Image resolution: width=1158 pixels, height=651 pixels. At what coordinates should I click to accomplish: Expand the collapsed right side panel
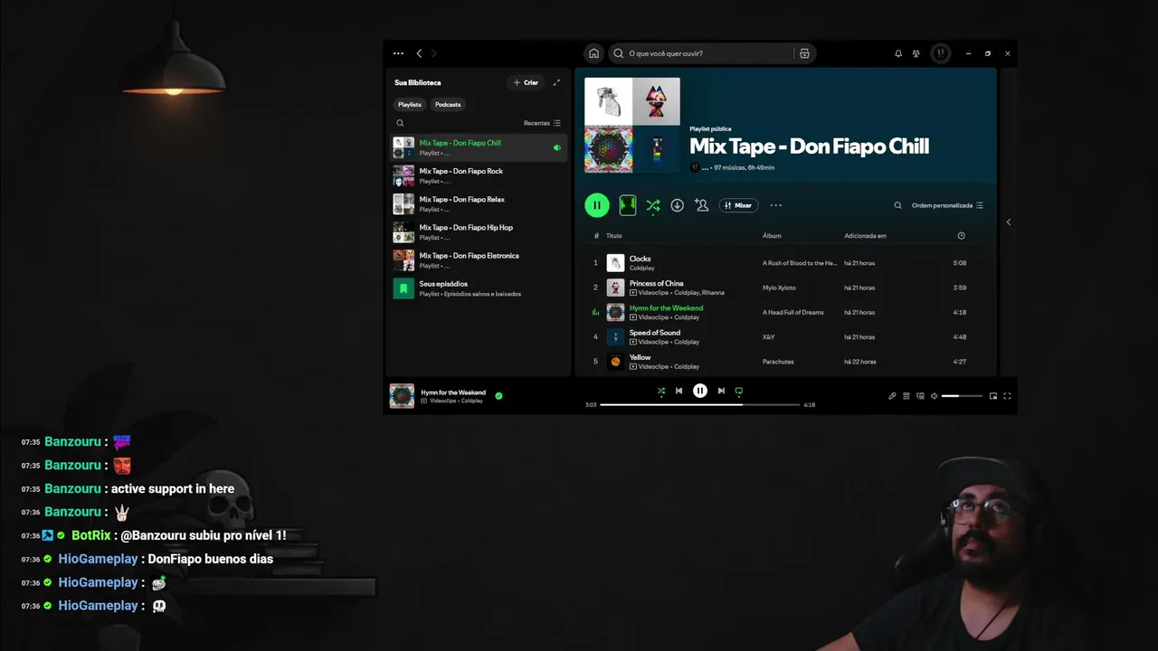tap(1008, 222)
